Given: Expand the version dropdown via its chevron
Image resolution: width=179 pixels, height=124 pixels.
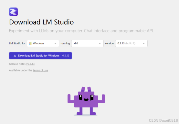Looking at the screenshot, I should click(144, 43).
